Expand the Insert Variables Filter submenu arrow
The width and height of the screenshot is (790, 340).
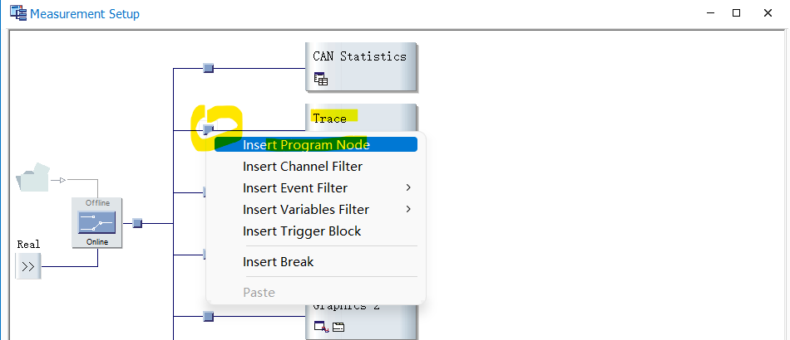tap(408, 210)
